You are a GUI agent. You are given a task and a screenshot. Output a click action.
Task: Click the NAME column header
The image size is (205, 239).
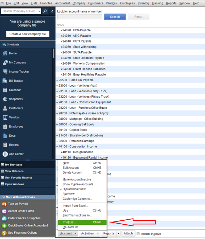(61, 25)
